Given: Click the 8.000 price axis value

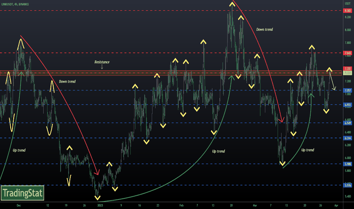Looking at the screenshot, I should pos(348,30).
